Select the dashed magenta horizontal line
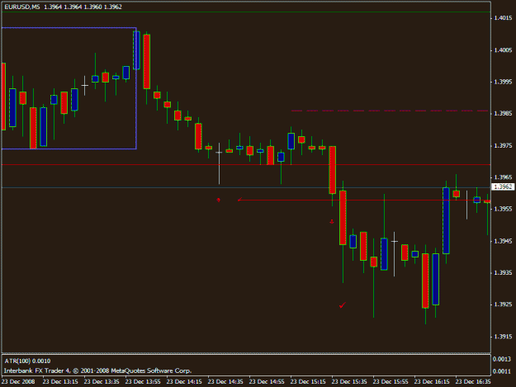516x387 pixels. [390, 111]
